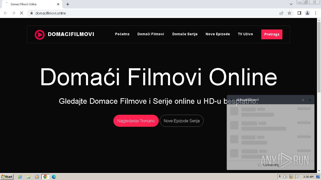Open Chrome profile avatar

pos(307,13)
